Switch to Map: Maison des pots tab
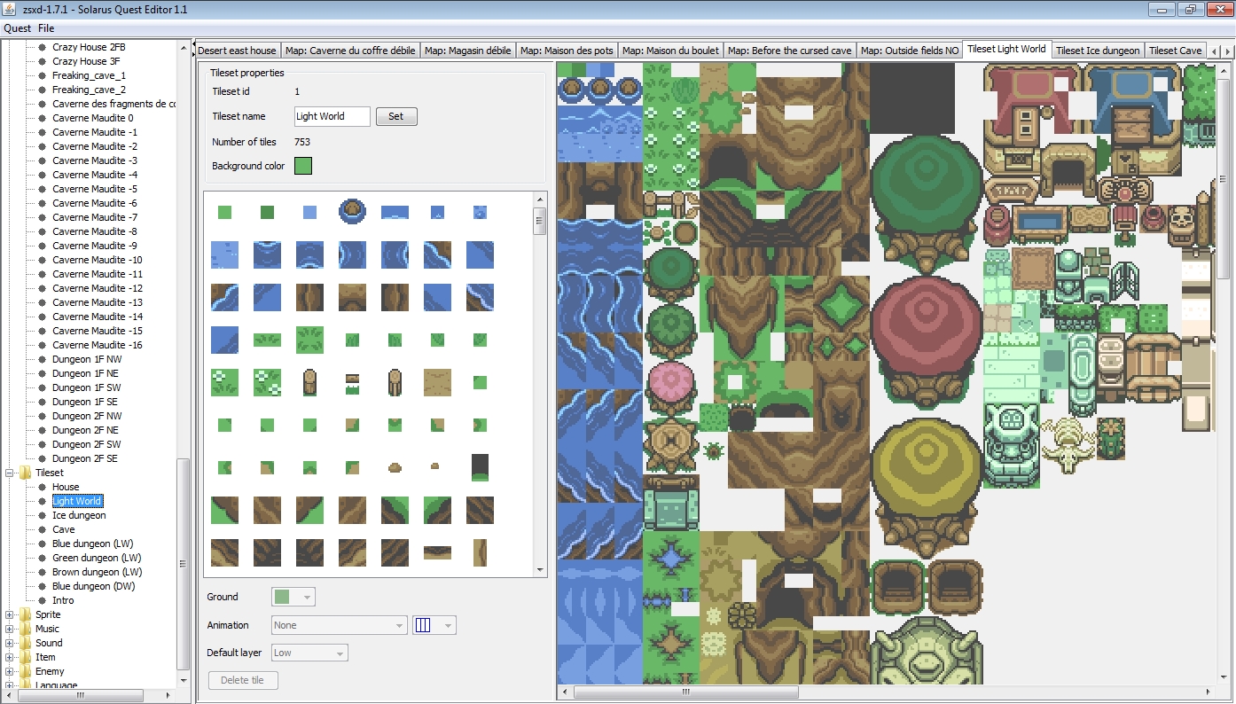 [567, 51]
